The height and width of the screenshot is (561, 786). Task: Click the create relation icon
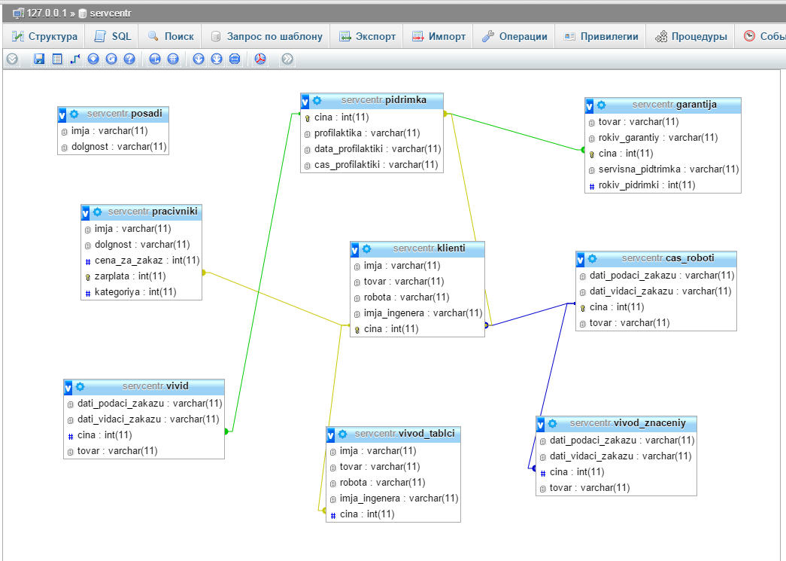coord(75,59)
